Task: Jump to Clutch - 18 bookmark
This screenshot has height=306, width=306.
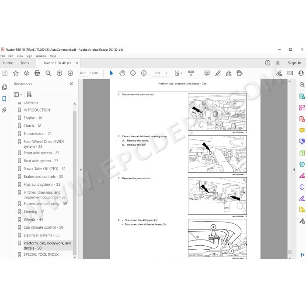Action: [x=32, y=126]
